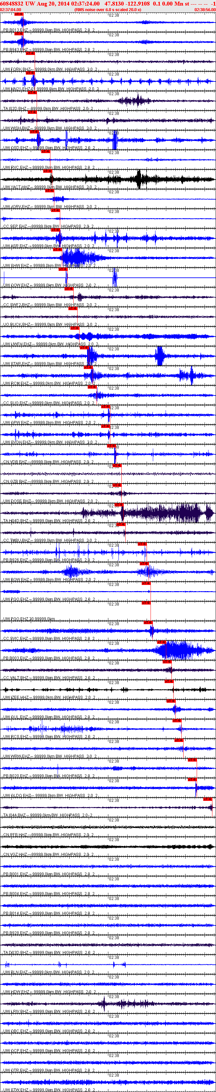Click the end time 02:38:56.00 label
This screenshot has width=216, height=1092.
click(x=205, y=9)
